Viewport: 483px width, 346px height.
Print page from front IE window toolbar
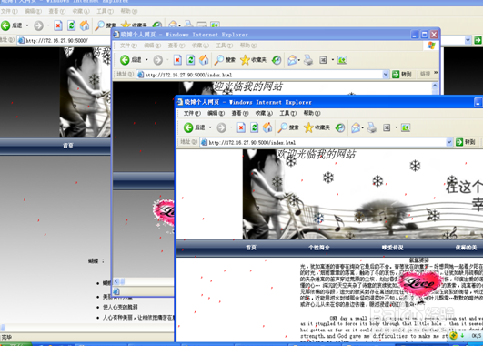(x=372, y=127)
